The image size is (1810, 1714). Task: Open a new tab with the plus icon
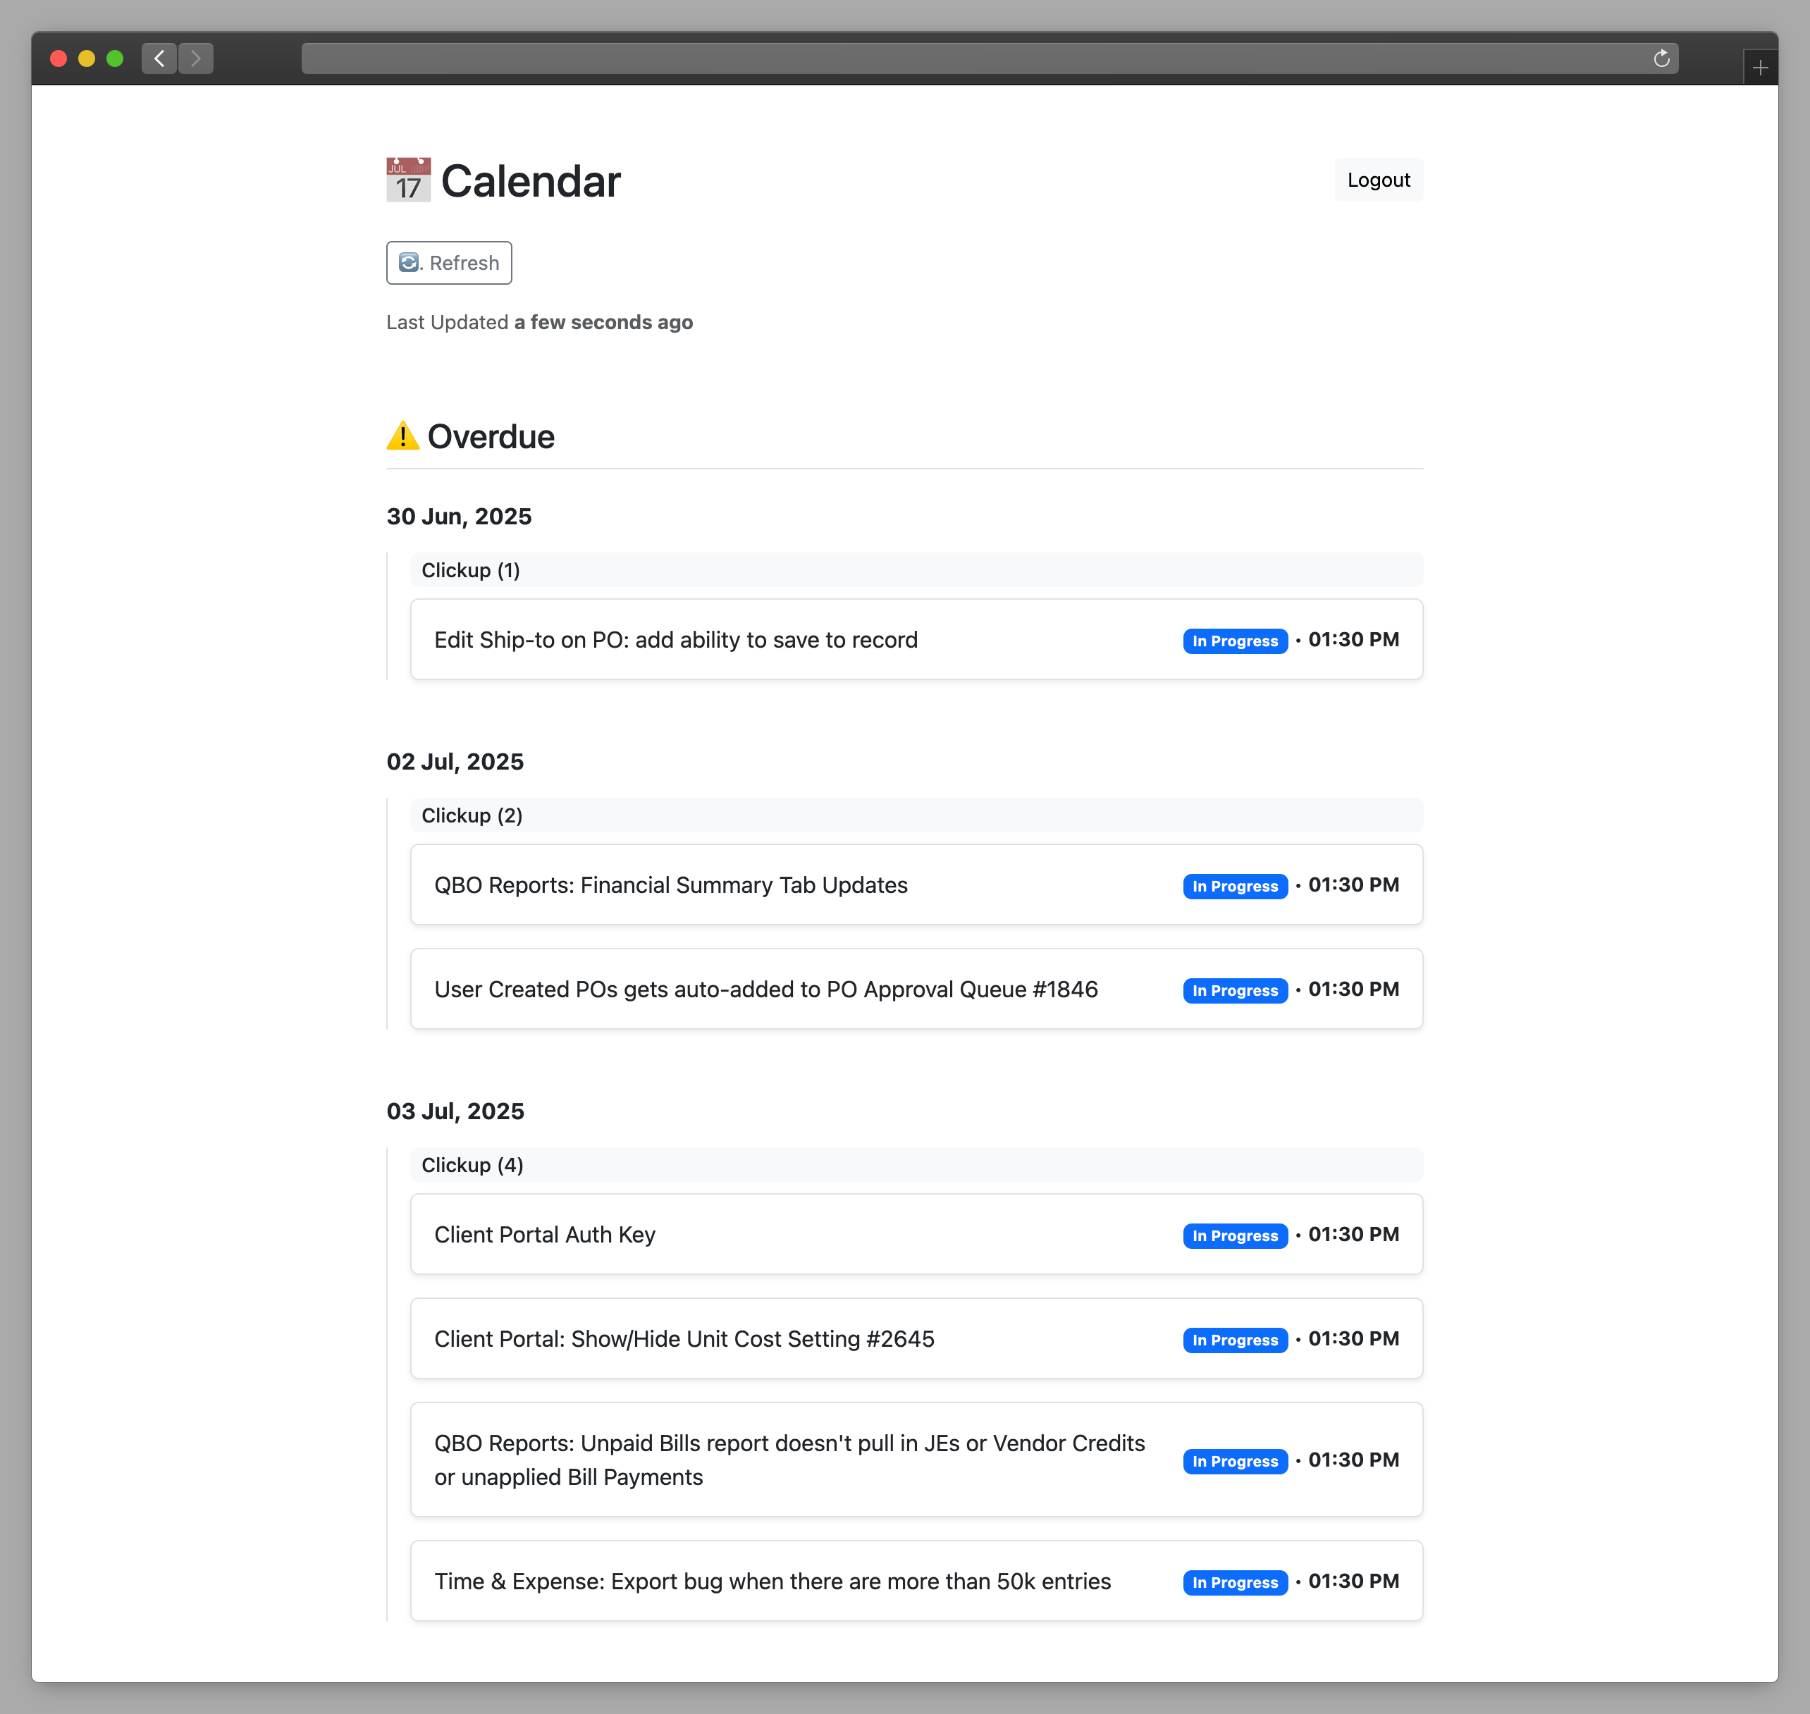[x=1760, y=68]
